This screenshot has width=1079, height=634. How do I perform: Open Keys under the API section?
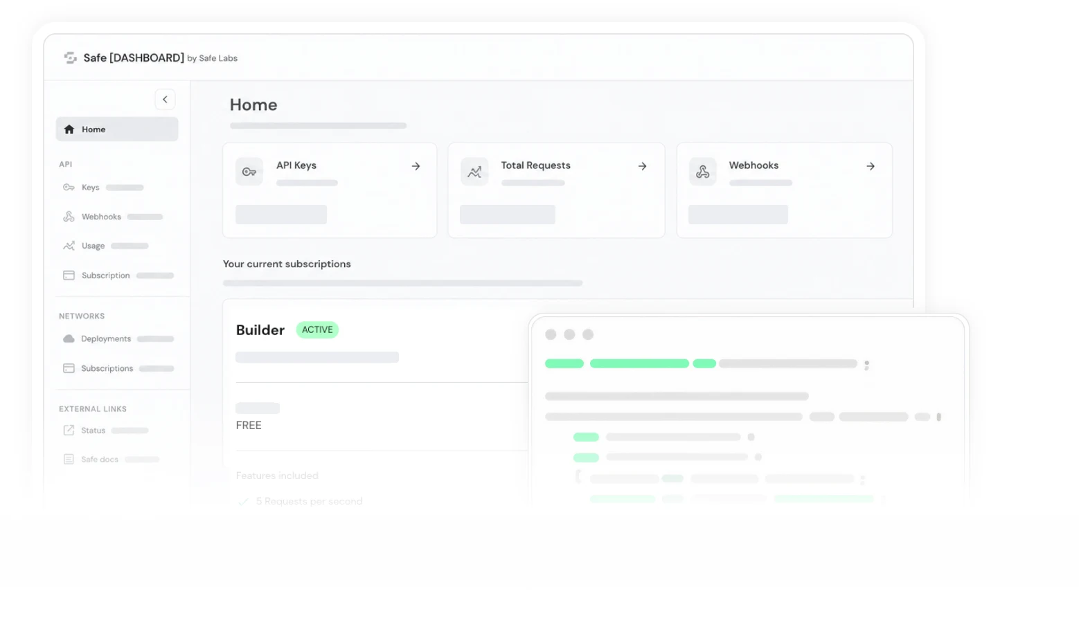(x=90, y=188)
